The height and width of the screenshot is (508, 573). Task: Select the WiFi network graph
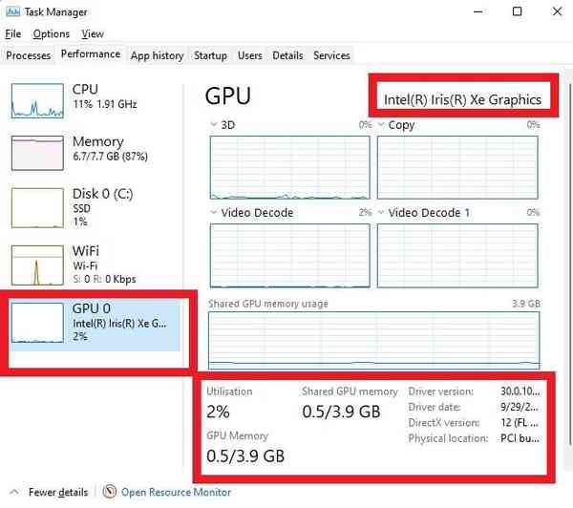coord(36,266)
